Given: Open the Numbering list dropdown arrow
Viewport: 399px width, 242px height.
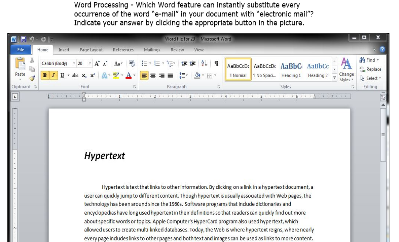Looking at the screenshot, I should (x=163, y=63).
